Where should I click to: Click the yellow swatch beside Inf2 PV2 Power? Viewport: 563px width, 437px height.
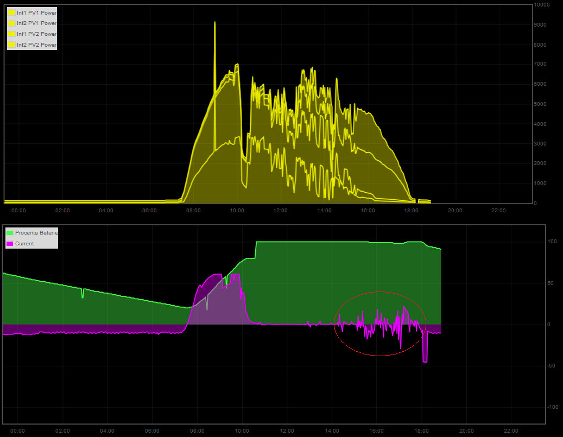coord(11,45)
